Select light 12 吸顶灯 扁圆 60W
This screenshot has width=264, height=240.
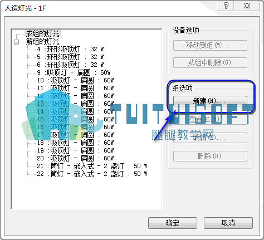(x=75, y=96)
